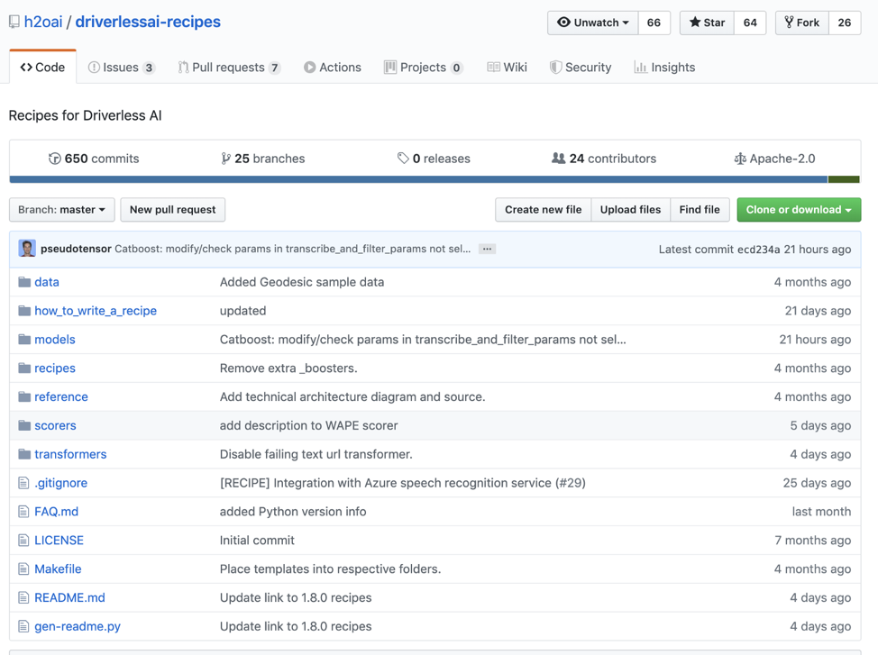This screenshot has height=655, width=878.
Task: Click the branches fork icon
Action: pos(225,159)
